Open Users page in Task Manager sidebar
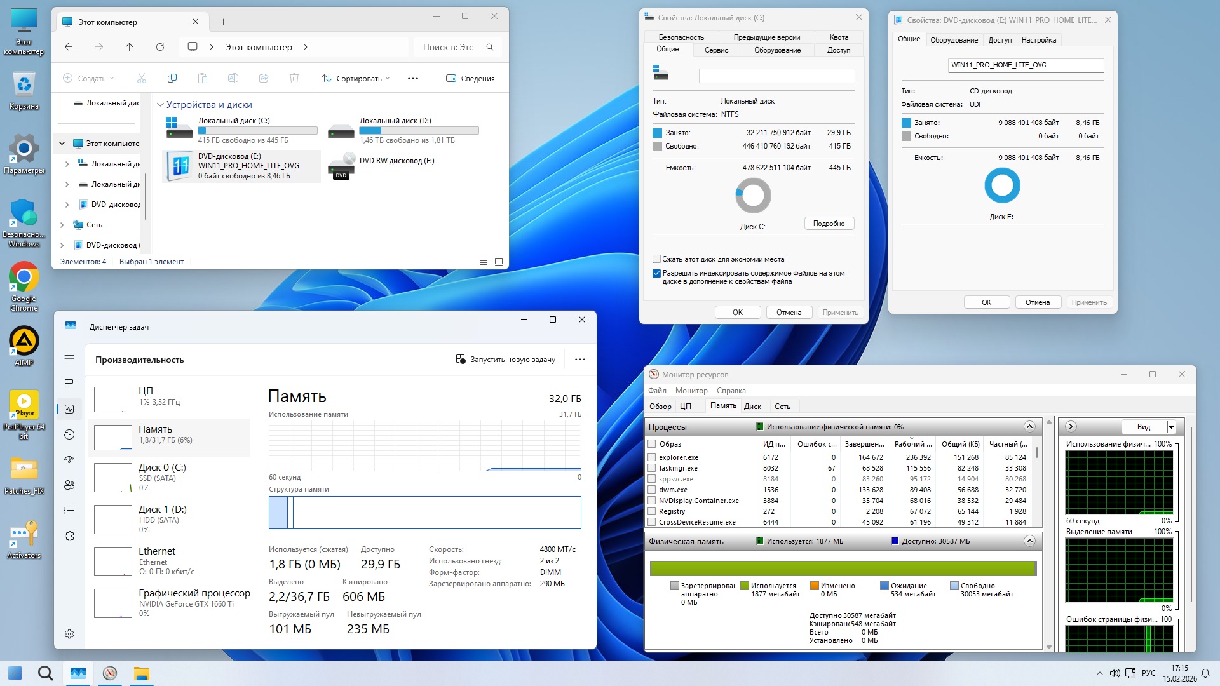This screenshot has height=686, width=1220. 69,485
